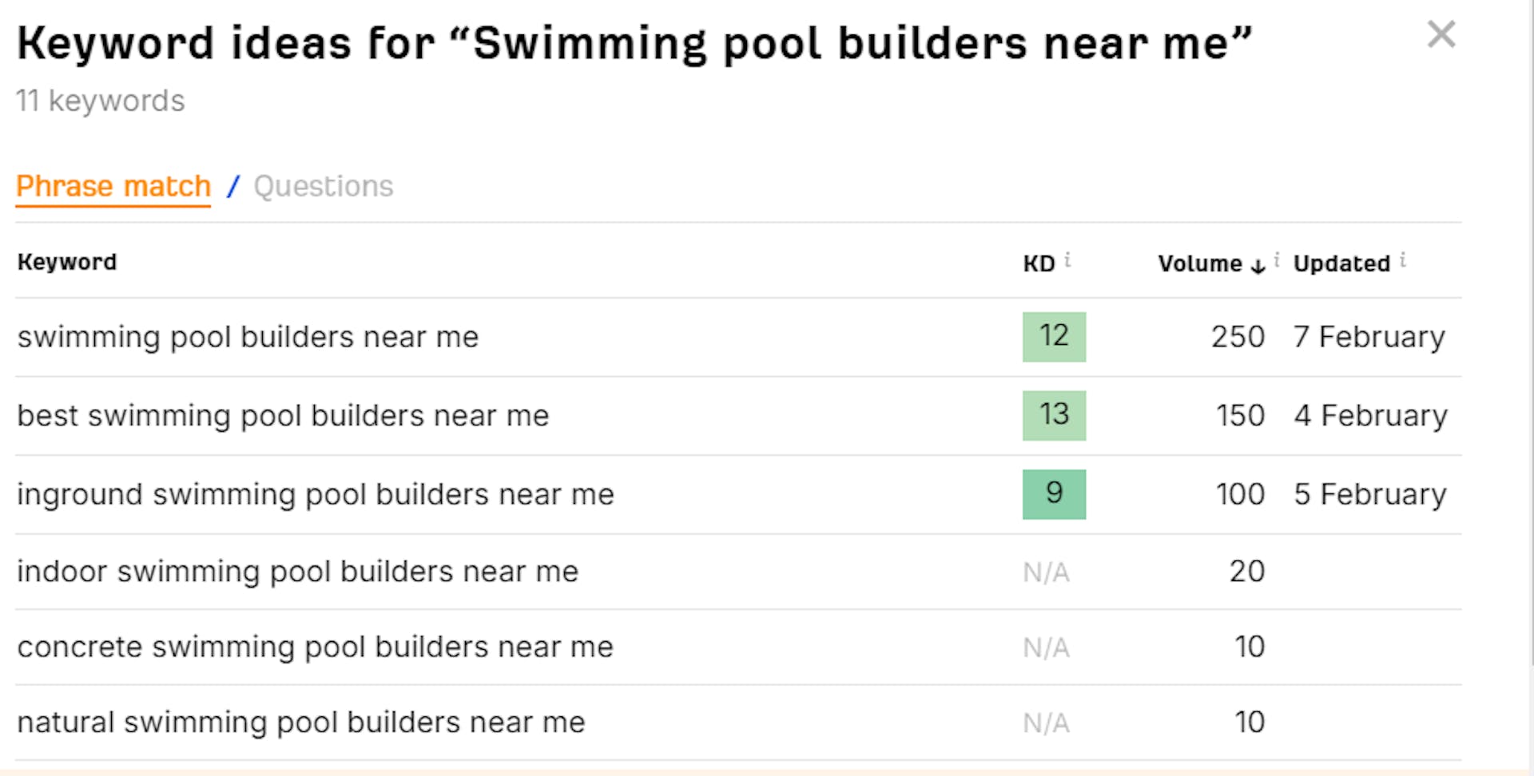The image size is (1534, 776).
Task: Click the Updated column header
Action: tap(1341, 263)
